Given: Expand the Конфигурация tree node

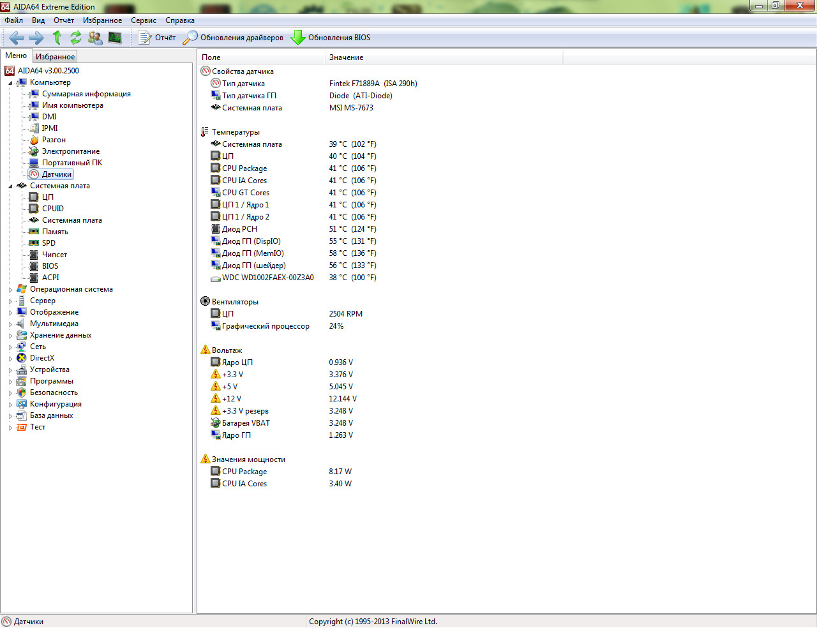Looking at the screenshot, I should (x=10, y=405).
